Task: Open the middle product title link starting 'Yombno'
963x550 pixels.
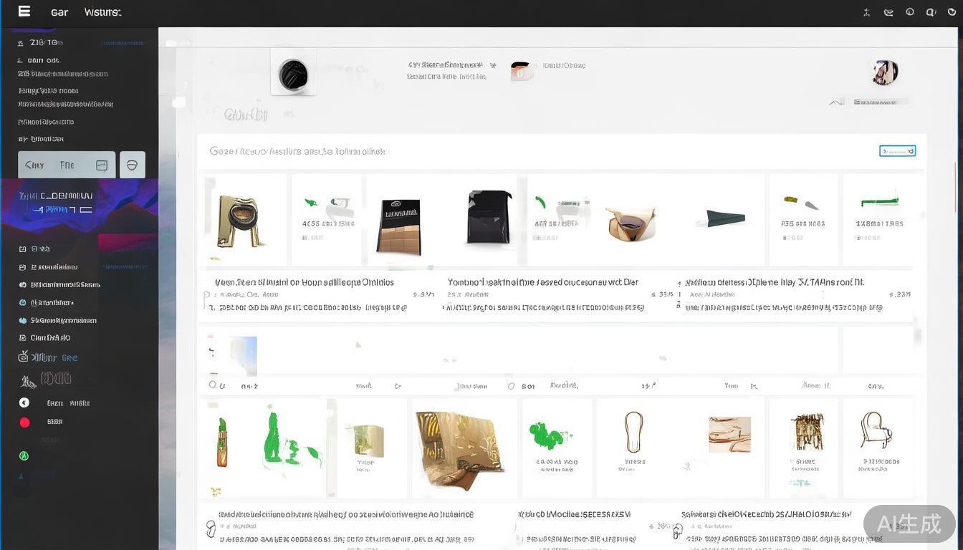Action: 542,282
